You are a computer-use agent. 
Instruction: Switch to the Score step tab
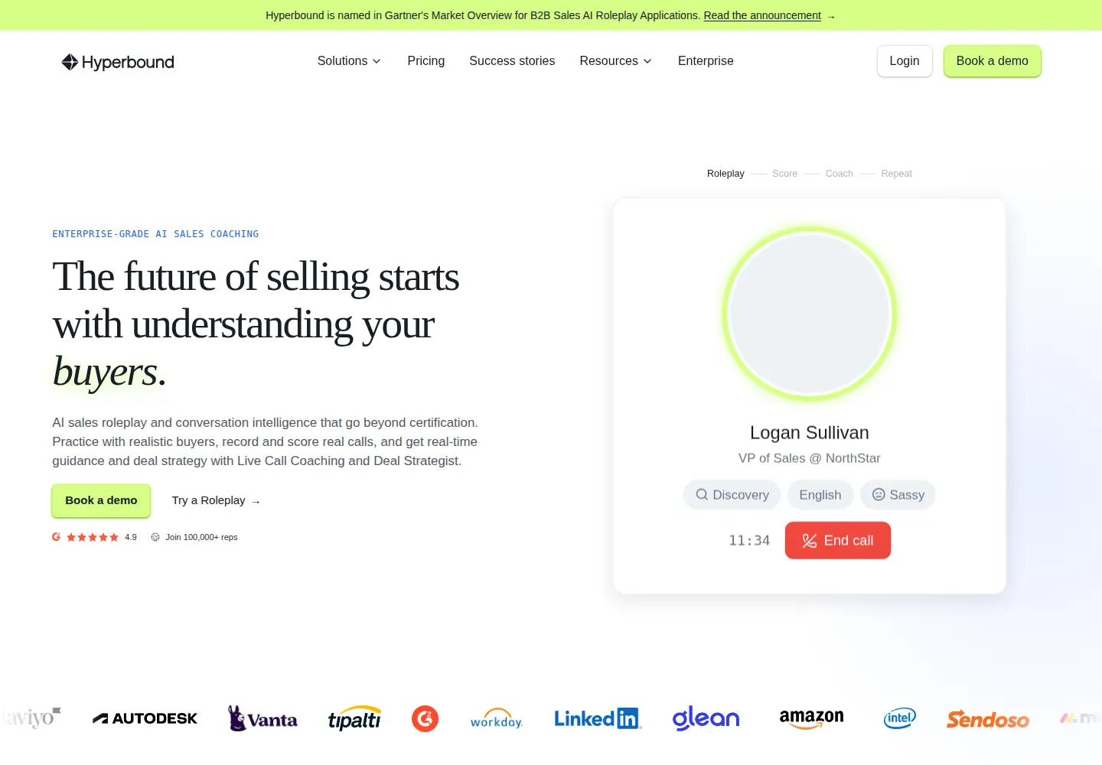(784, 174)
